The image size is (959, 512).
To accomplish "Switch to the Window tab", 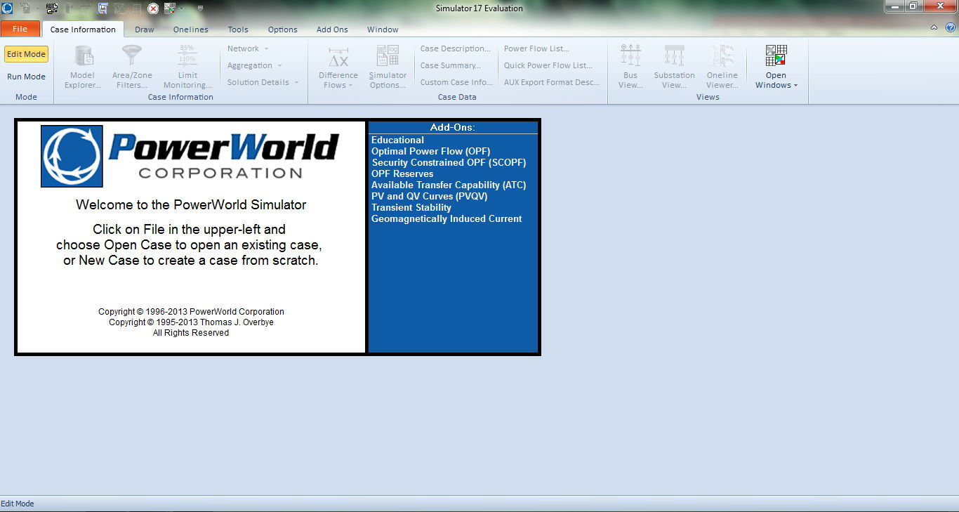I will point(383,29).
